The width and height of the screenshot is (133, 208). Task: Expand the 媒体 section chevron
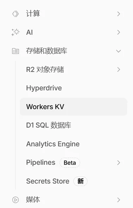[x=119, y=200]
